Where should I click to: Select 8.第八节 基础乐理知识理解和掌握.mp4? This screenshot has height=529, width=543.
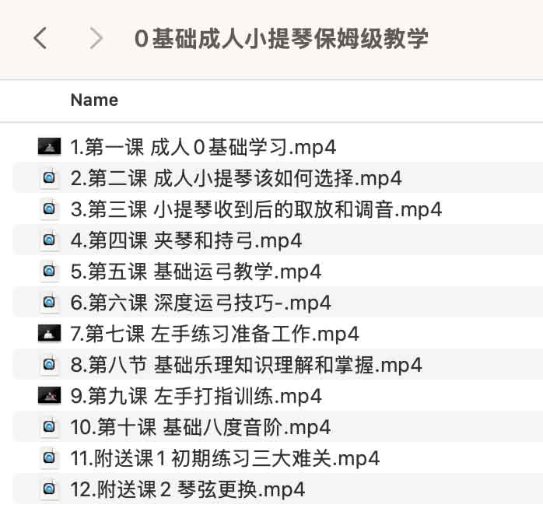pos(246,365)
